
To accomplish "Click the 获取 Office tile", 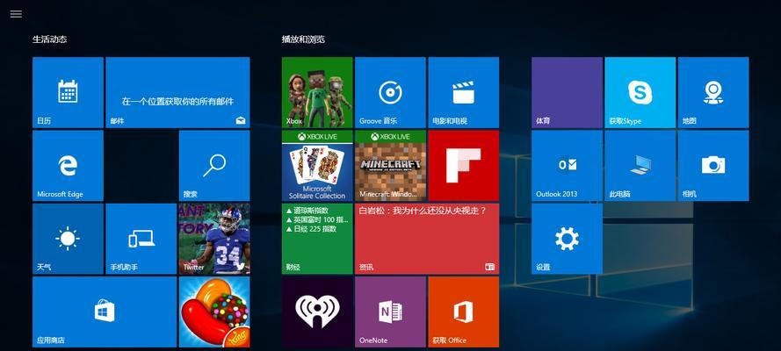I will coord(464,312).
